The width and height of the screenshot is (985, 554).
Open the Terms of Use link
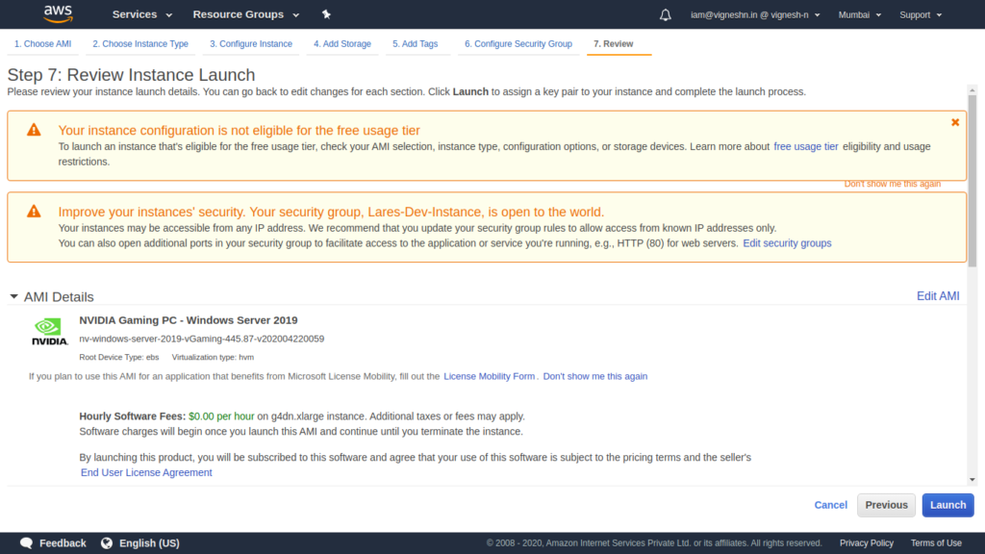click(x=936, y=543)
